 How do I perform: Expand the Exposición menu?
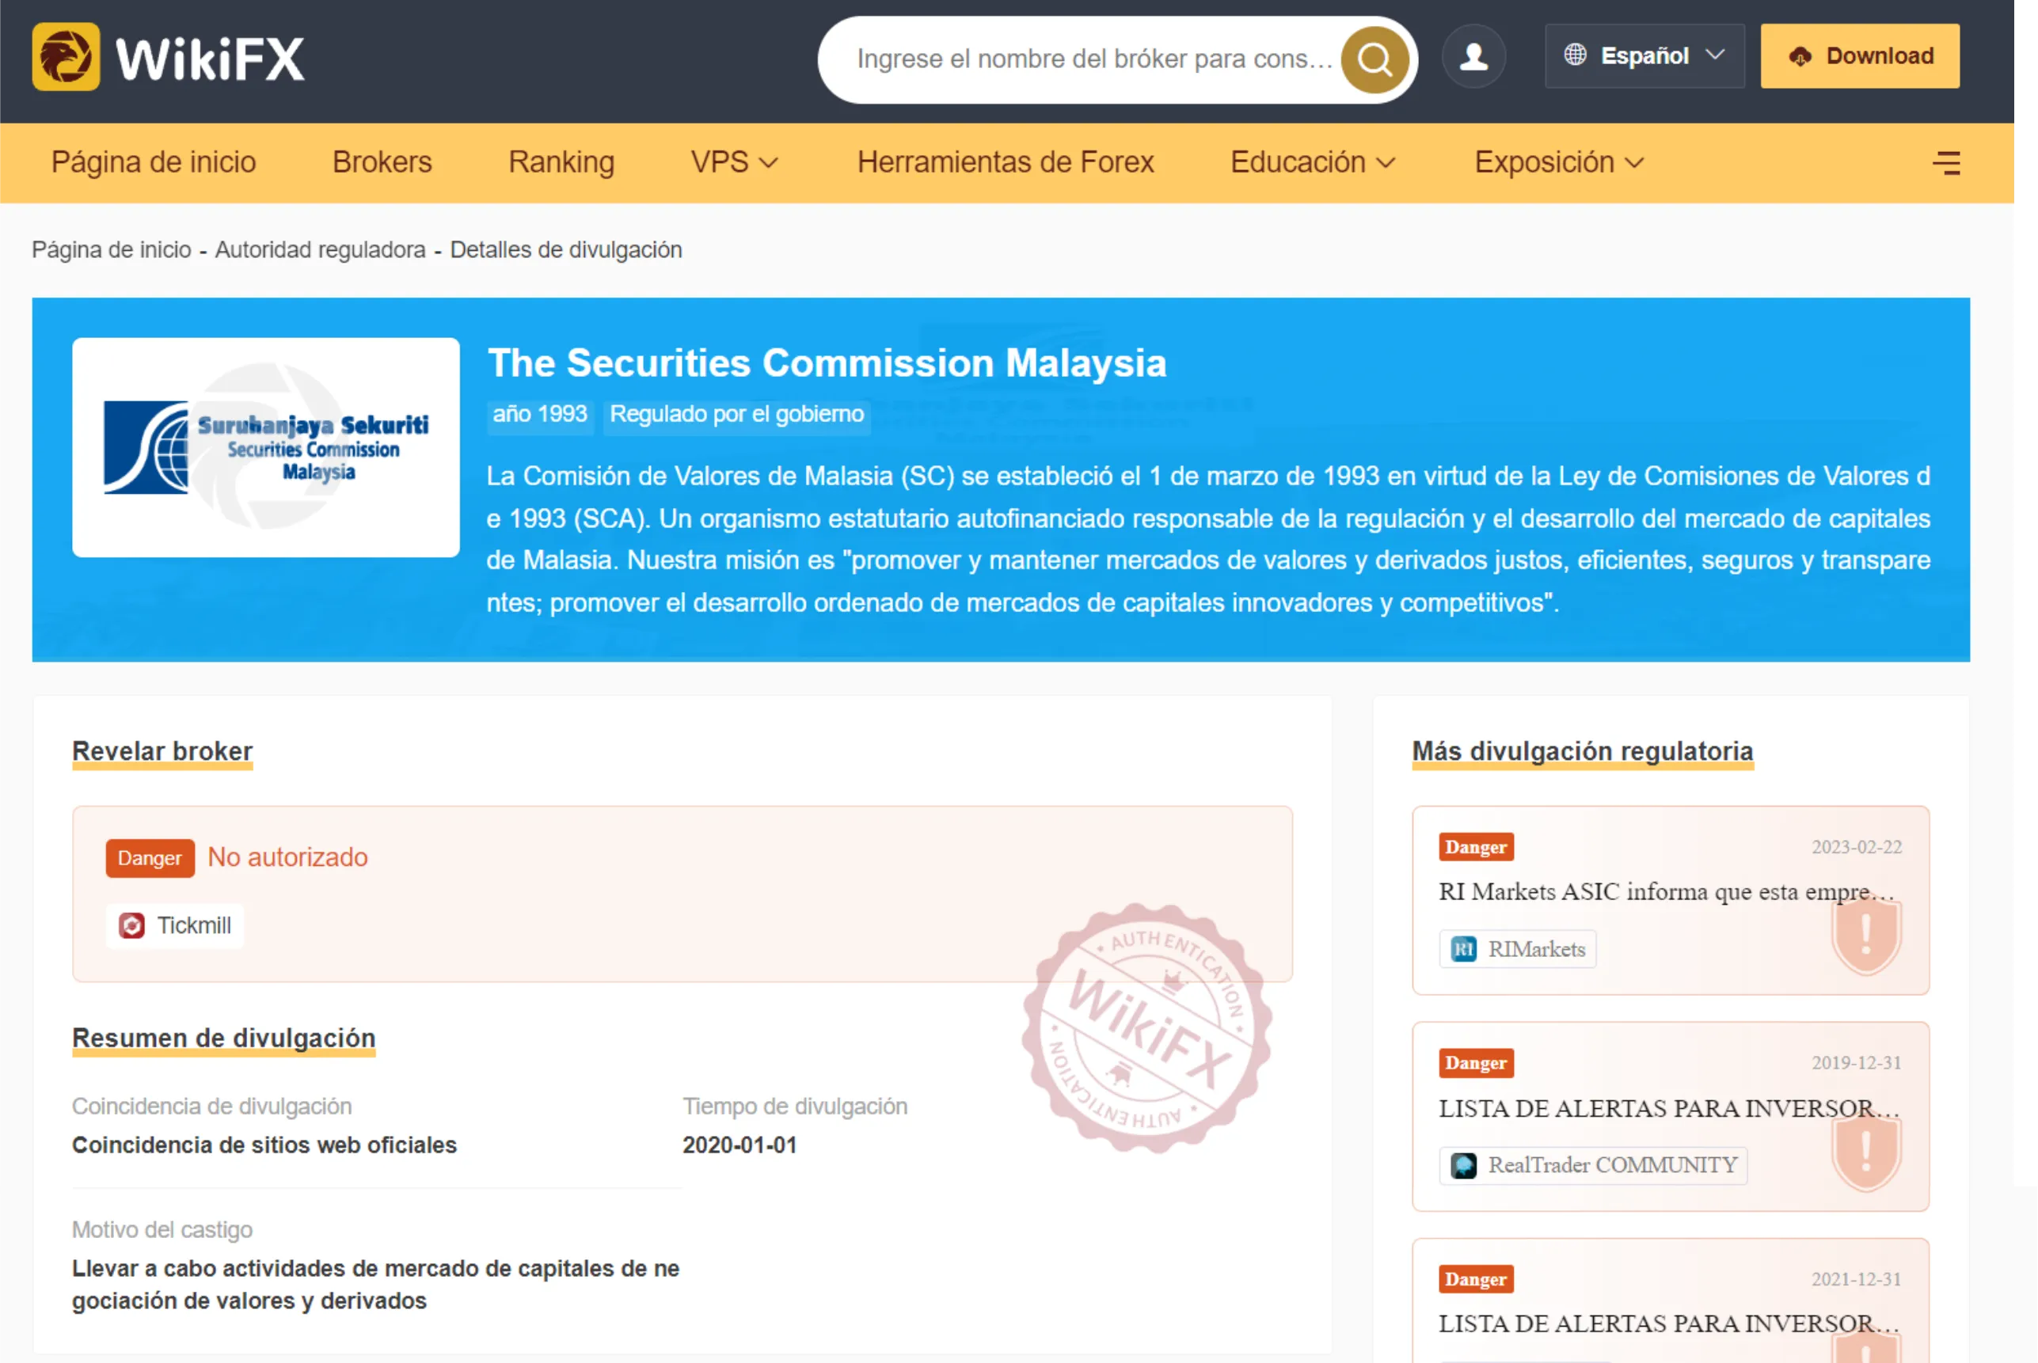pos(1558,162)
